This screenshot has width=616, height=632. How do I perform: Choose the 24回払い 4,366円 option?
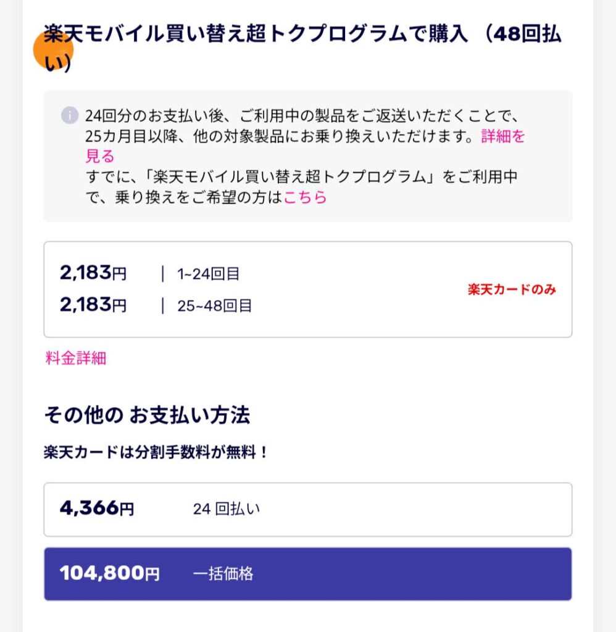307,509
